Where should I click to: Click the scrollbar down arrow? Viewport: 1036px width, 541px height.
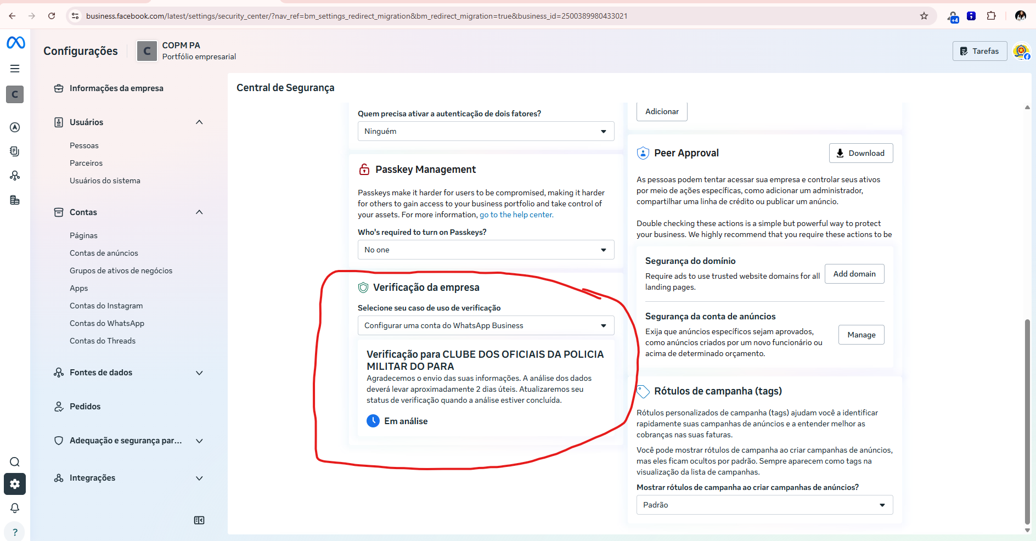pos(1027,530)
